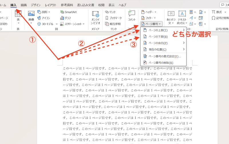
Task: Click the arrow next to 数式
Action: [225, 12]
